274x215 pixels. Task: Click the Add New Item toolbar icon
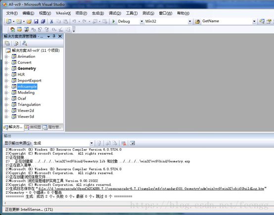[x=19, y=21]
